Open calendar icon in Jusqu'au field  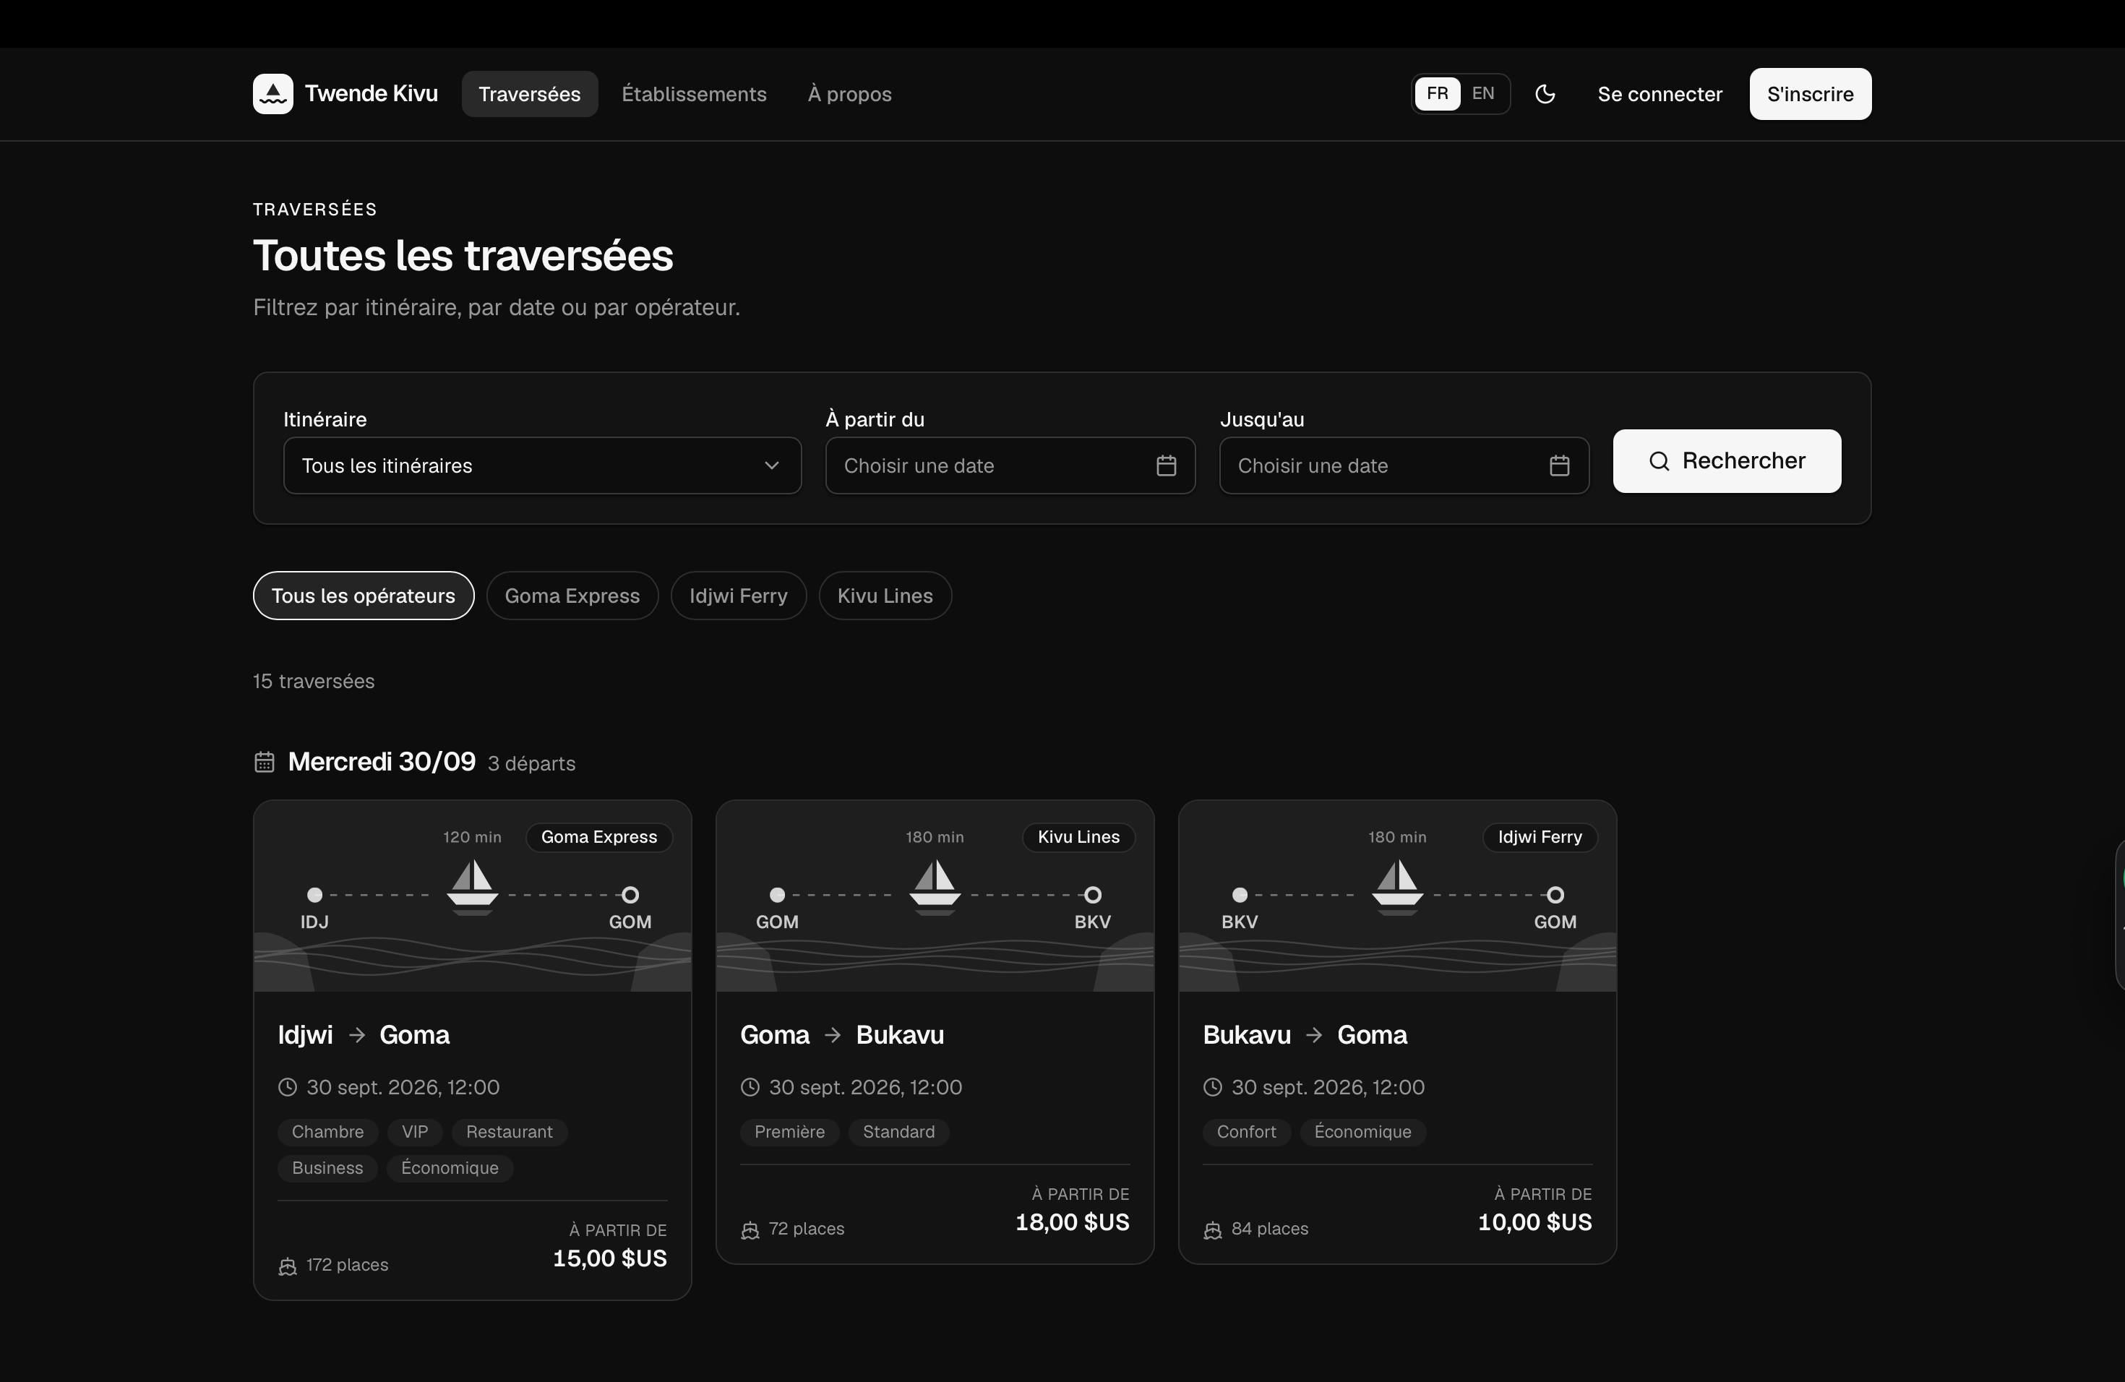click(x=1559, y=465)
